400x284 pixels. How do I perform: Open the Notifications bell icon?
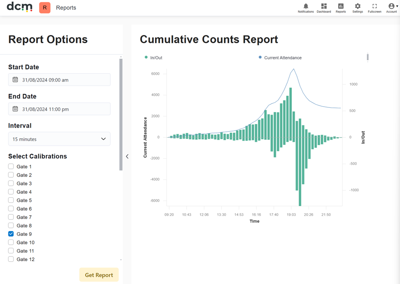coord(306,6)
